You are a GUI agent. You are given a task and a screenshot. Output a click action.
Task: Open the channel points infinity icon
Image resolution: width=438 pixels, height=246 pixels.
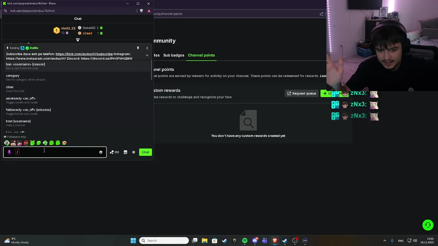click(x=115, y=152)
